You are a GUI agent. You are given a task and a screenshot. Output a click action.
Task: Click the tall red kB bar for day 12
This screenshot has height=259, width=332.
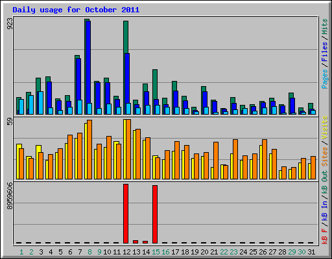126,214
